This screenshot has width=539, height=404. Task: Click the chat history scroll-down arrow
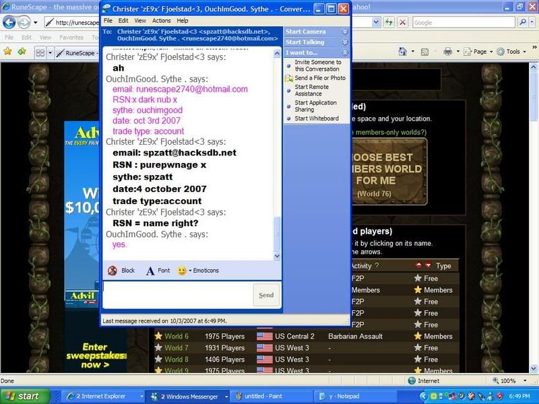pyautogui.click(x=277, y=256)
